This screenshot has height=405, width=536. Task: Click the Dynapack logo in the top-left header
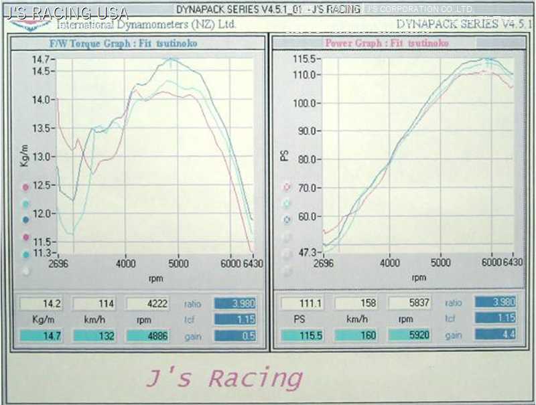coord(31,25)
